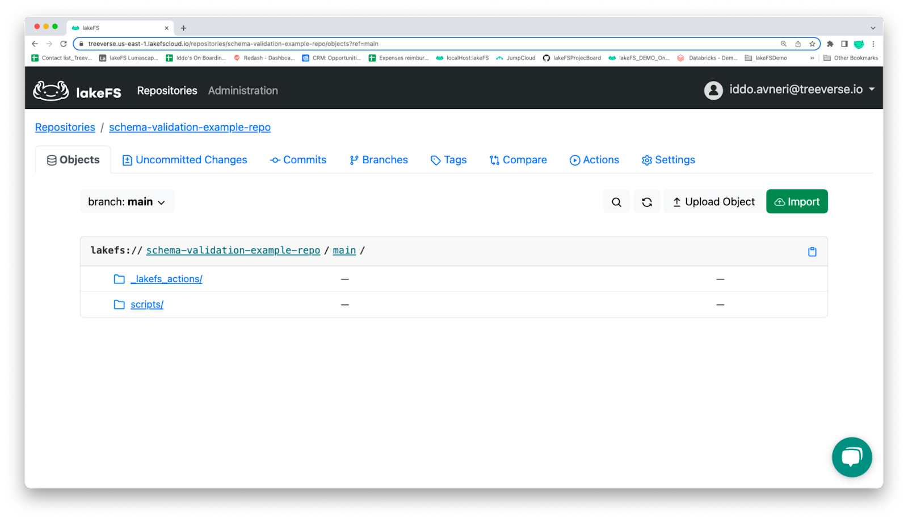908x521 pixels.
Task: Open the lakeFS_DEMO_On... bookmark
Action: point(639,58)
